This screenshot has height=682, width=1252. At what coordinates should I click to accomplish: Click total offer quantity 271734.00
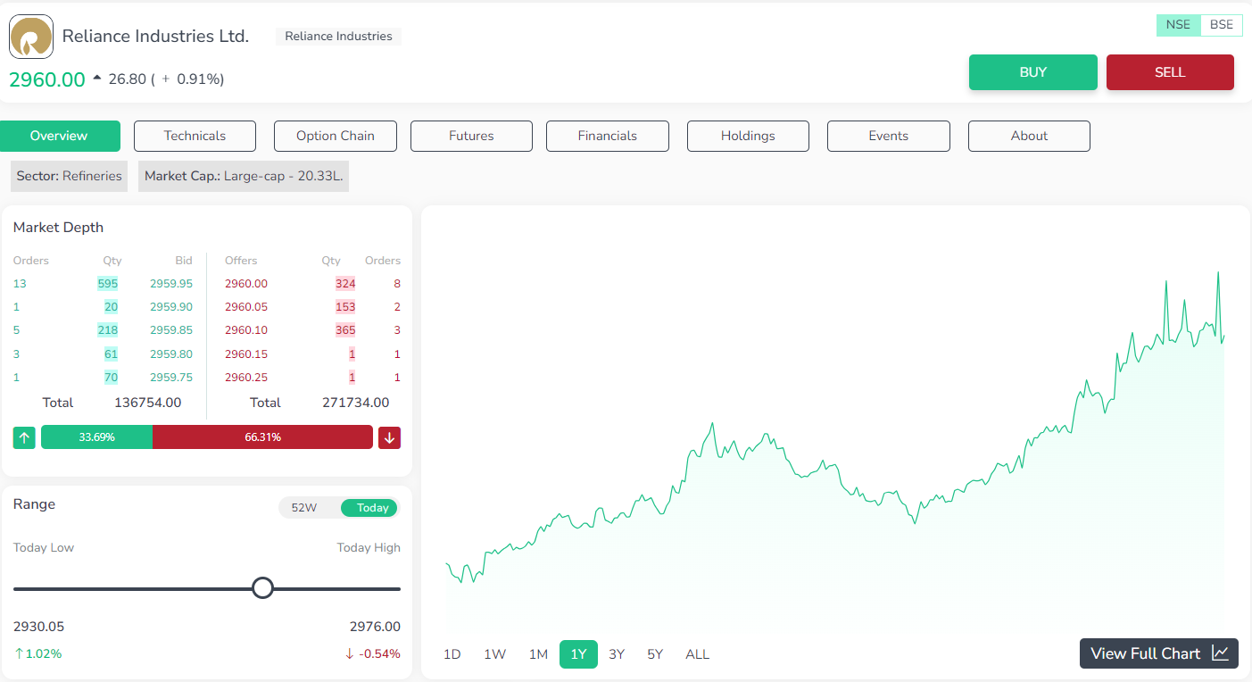coord(356,403)
